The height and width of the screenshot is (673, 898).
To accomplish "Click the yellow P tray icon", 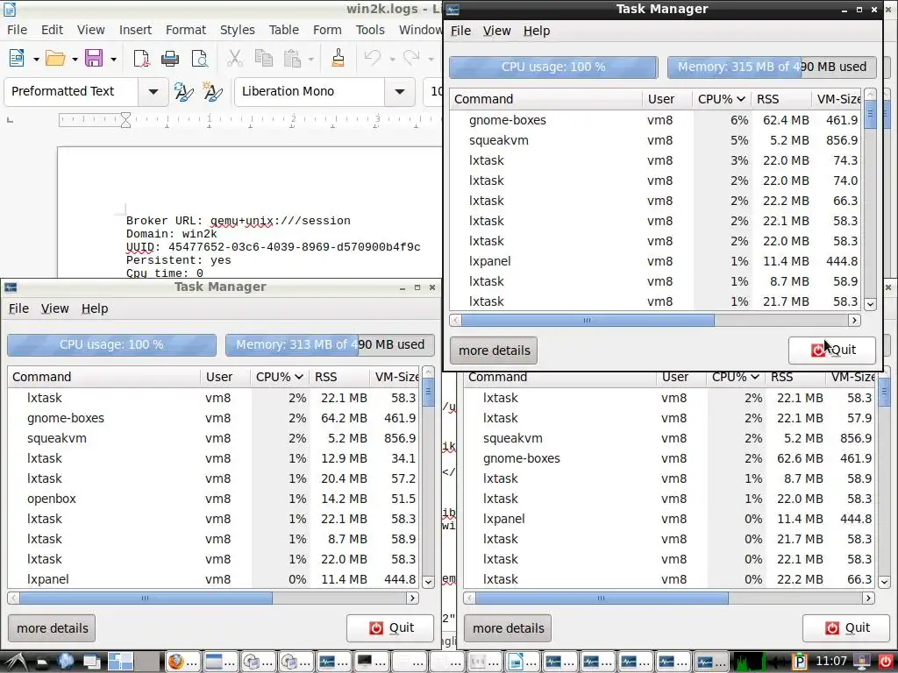I will [800, 662].
